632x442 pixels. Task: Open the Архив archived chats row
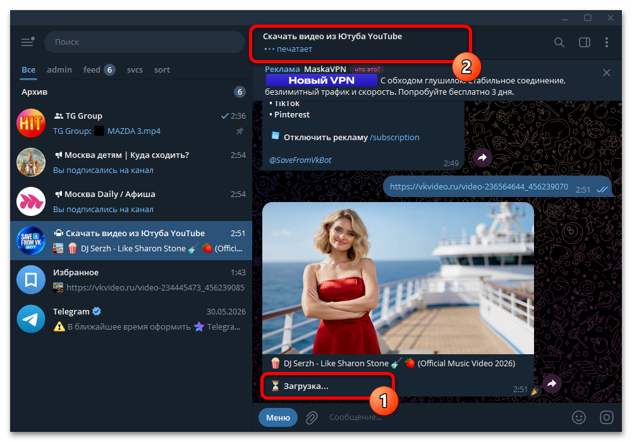(131, 92)
